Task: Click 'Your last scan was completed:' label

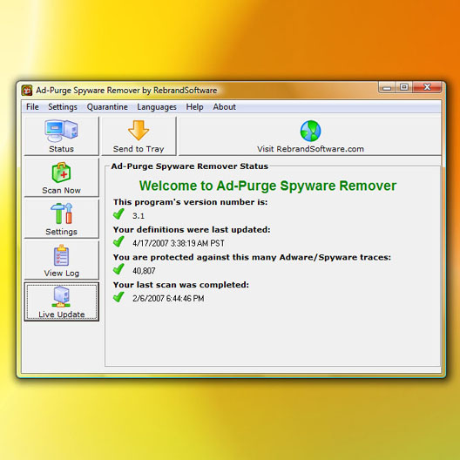Action: click(x=181, y=285)
